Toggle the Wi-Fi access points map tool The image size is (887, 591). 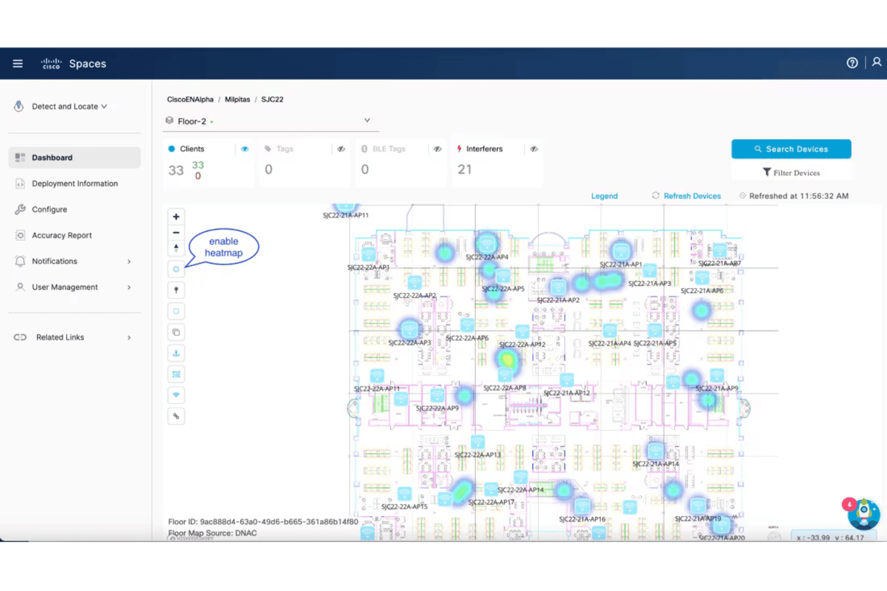tap(176, 395)
